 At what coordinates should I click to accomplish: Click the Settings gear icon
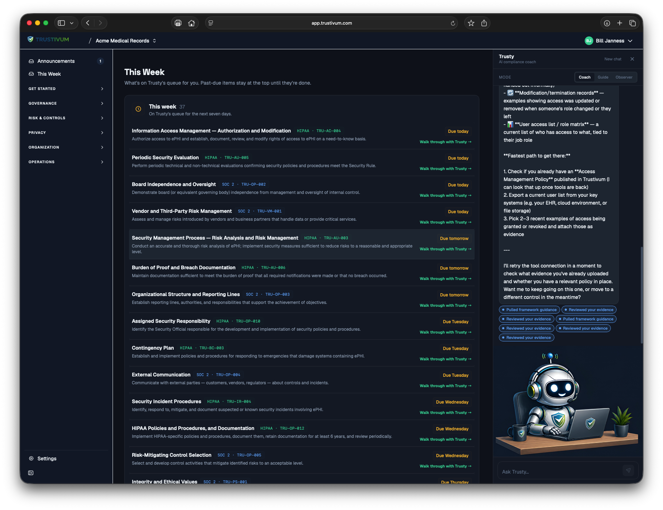pyautogui.click(x=31, y=459)
